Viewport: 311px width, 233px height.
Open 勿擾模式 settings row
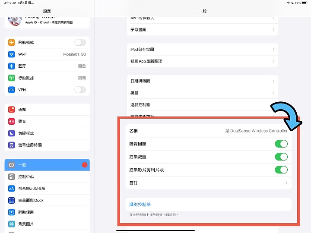tap(47, 133)
